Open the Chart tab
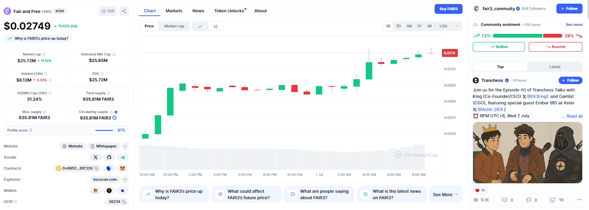589x210 pixels. (150, 11)
